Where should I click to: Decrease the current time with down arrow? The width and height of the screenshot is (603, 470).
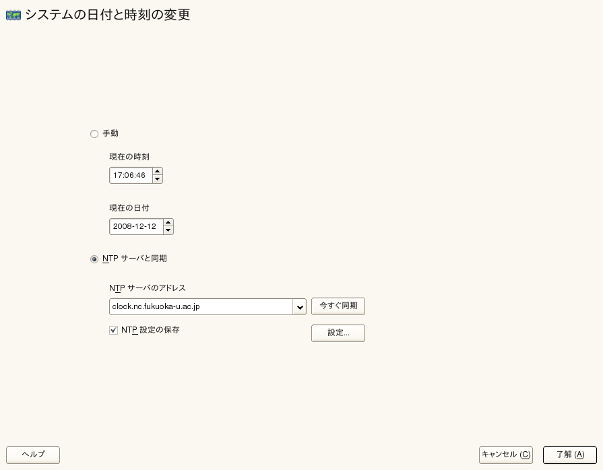(157, 179)
